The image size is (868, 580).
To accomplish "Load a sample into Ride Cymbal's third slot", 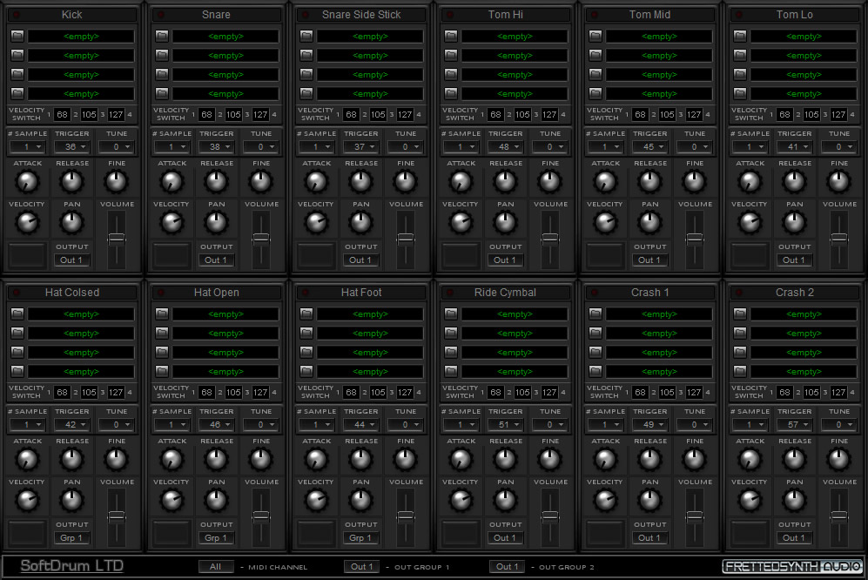I will [x=450, y=352].
